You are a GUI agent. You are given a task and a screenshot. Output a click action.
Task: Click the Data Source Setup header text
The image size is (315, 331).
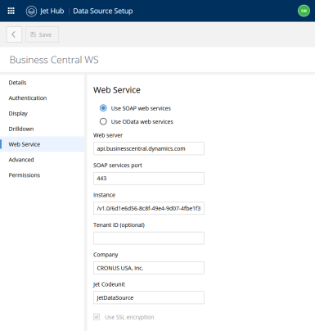(103, 11)
